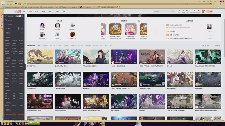Click the download icon in the header
The width and height of the screenshot is (225, 126).
187,11
